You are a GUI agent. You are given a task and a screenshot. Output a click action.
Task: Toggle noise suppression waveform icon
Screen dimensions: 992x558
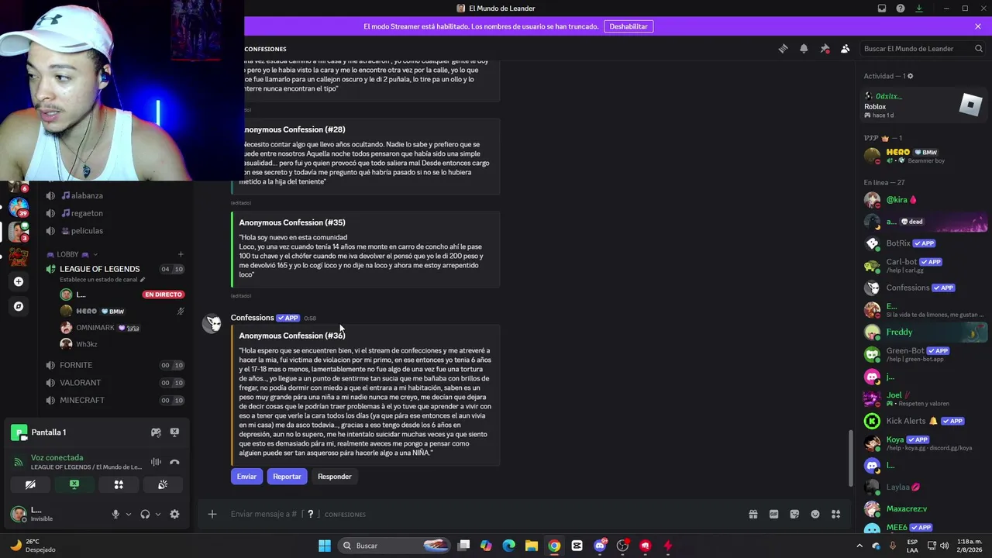pyautogui.click(x=156, y=462)
